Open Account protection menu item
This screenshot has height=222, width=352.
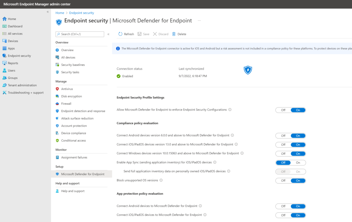[74, 126]
